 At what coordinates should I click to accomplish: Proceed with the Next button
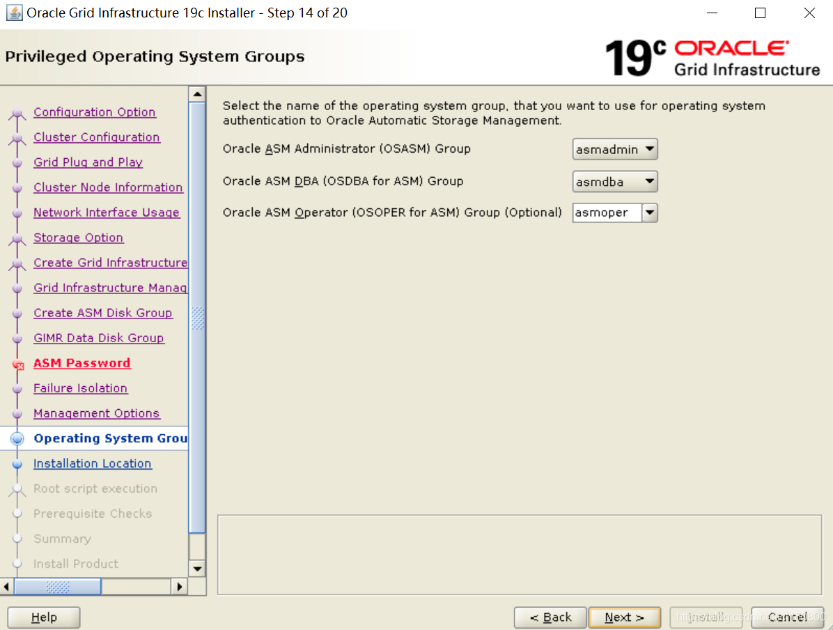tap(625, 617)
